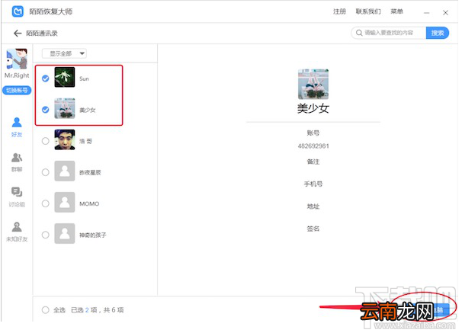
Task: Click the 搜索 search button
Action: click(x=438, y=33)
